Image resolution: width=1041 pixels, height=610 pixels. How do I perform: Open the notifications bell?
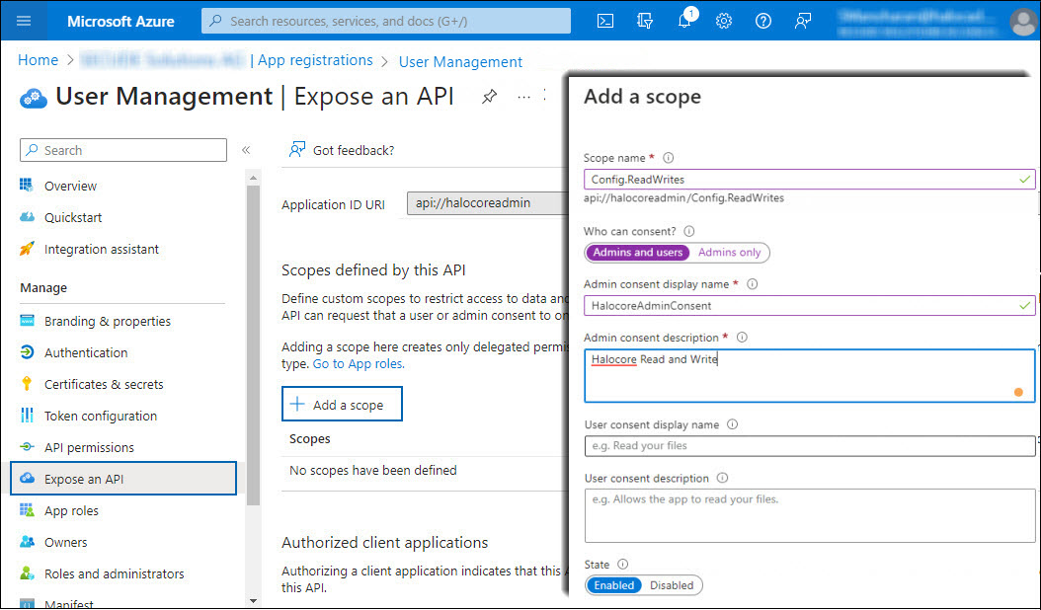coord(684,21)
